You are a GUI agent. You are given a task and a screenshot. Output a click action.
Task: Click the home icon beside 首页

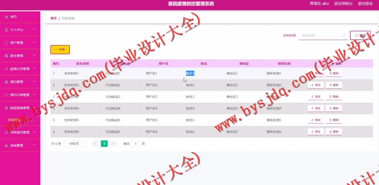click(x=7, y=17)
